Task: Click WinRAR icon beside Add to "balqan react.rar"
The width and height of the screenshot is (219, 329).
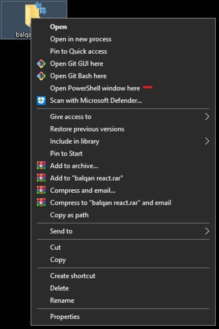Action: click(x=41, y=178)
